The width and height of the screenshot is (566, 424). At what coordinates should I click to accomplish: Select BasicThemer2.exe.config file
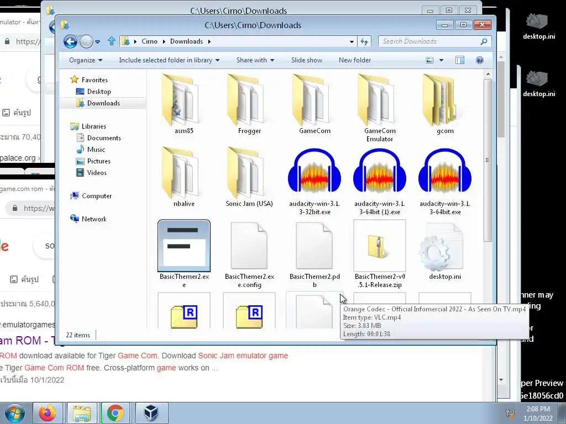click(x=249, y=255)
